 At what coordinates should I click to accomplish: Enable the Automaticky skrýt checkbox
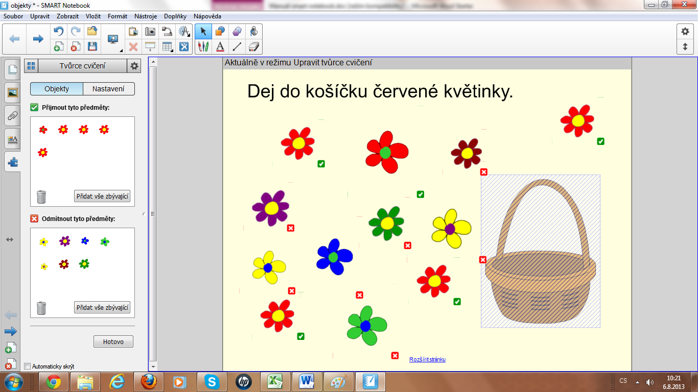coord(27,366)
